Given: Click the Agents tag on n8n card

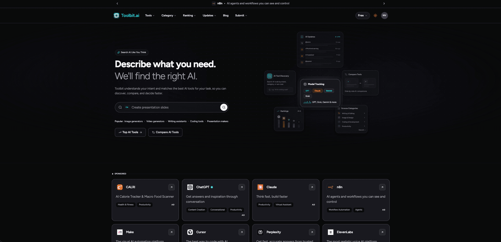Looking at the screenshot, I should 359,210.
